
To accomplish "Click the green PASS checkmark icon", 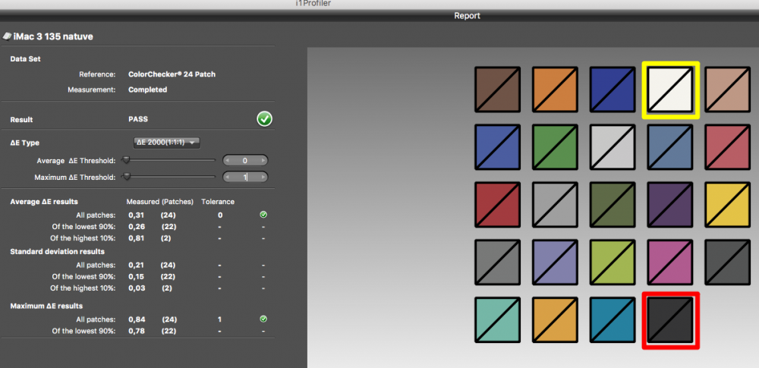I will pyautogui.click(x=264, y=119).
